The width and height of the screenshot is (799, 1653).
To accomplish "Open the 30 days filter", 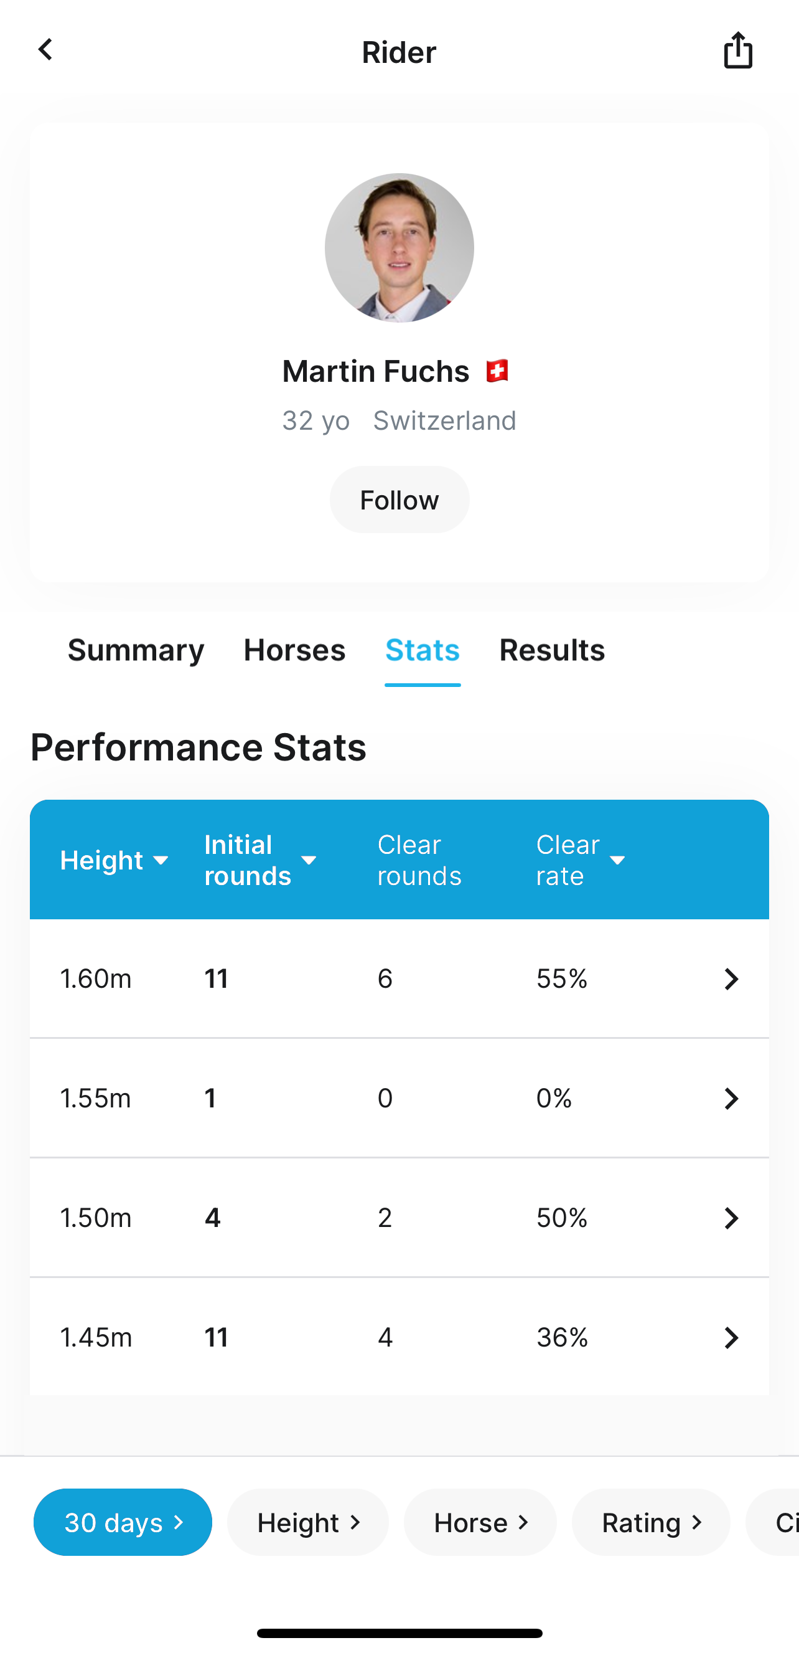I will point(123,1522).
